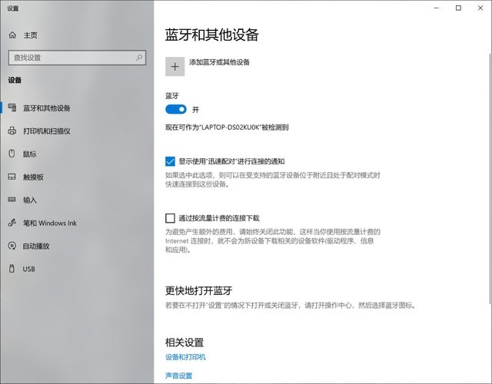Screen dimensions: 492x384
Task: Open 打印机和扫描仪 settings page
Action: tap(47, 131)
